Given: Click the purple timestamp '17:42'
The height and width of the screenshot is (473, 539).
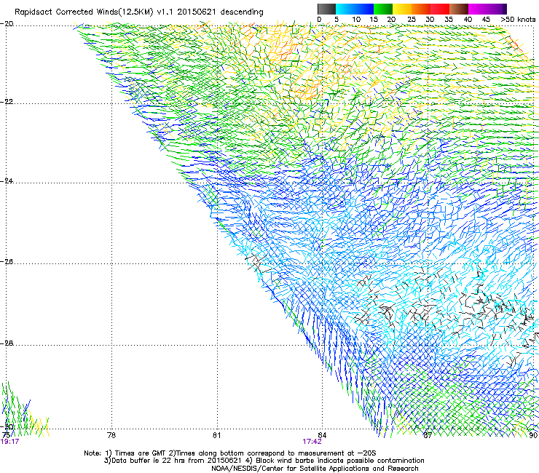Looking at the screenshot, I should click(312, 442).
